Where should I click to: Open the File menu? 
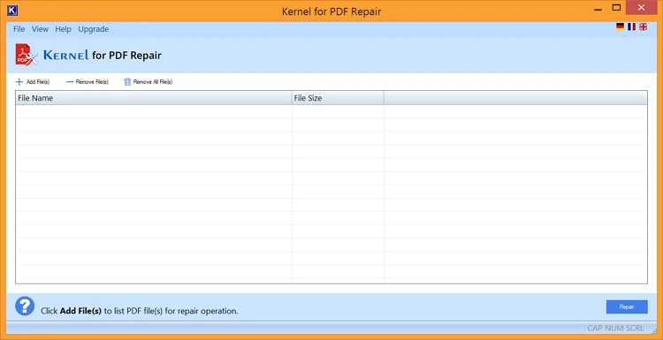click(19, 29)
